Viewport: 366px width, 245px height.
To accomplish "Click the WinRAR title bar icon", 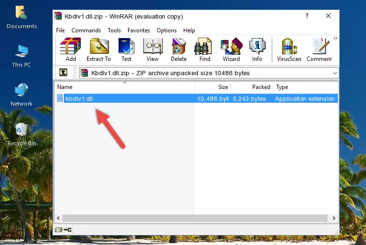I will coord(58,16).
